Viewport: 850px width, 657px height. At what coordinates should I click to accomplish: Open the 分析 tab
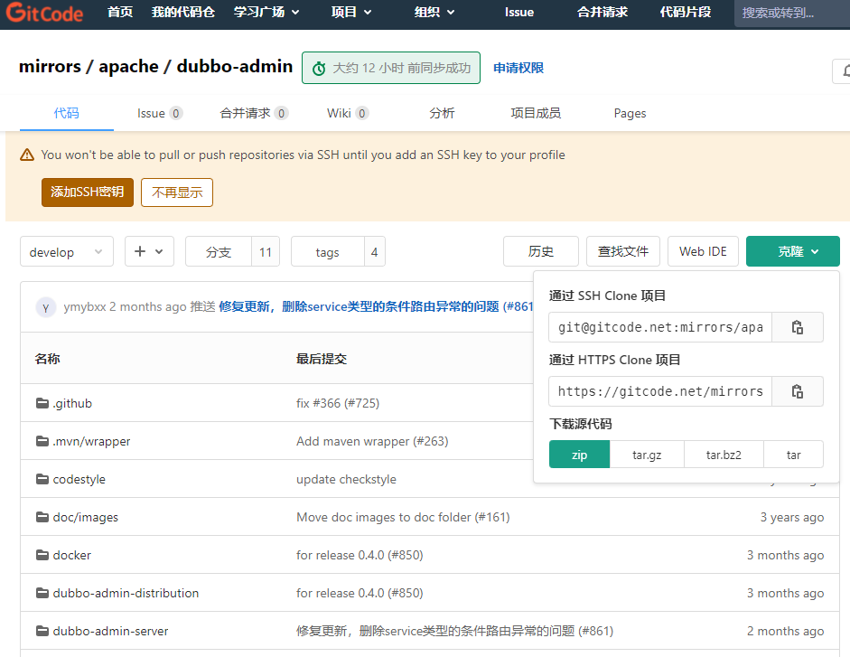442,113
